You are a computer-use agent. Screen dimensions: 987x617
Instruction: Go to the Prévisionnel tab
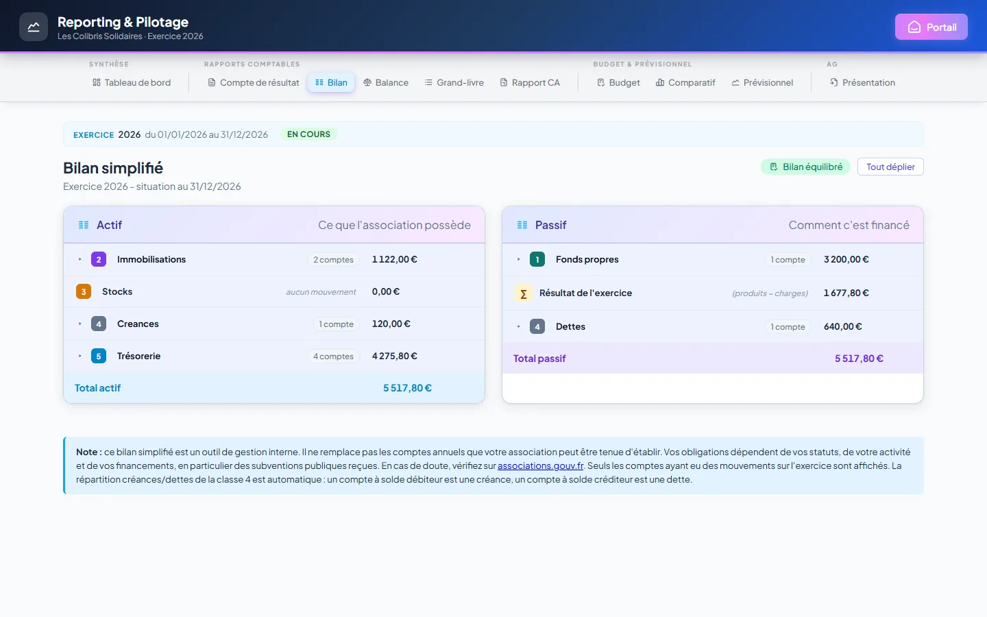[762, 83]
